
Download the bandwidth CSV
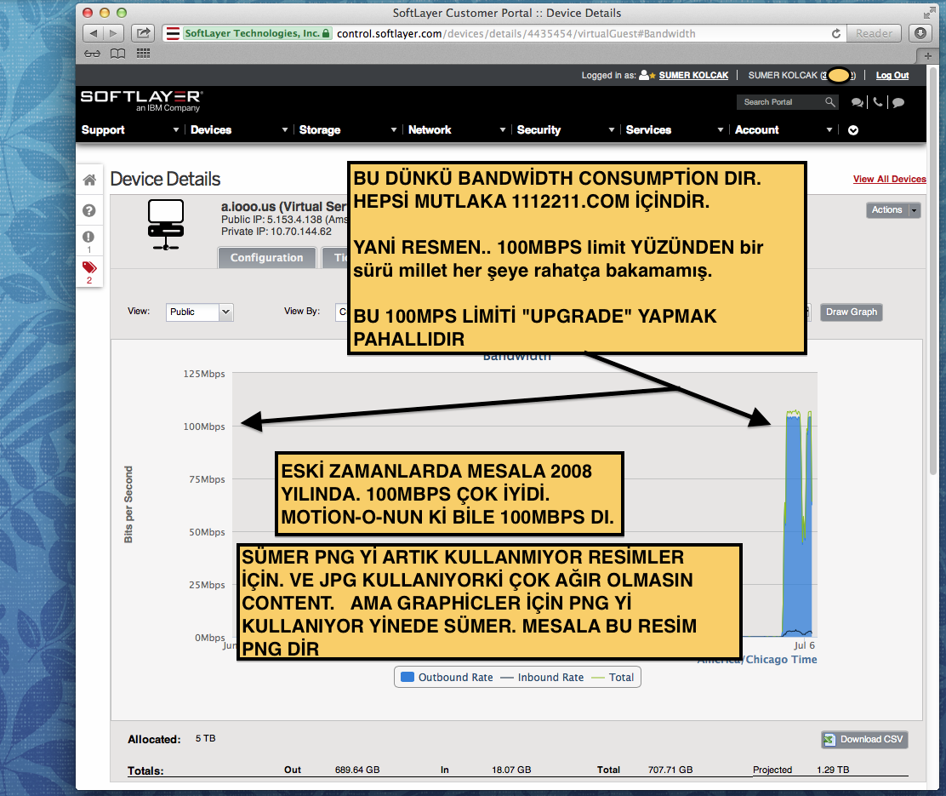864,739
